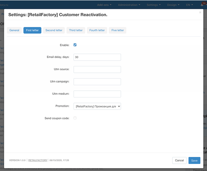Click the VERSION 1.0.0 text

click(x=17, y=160)
